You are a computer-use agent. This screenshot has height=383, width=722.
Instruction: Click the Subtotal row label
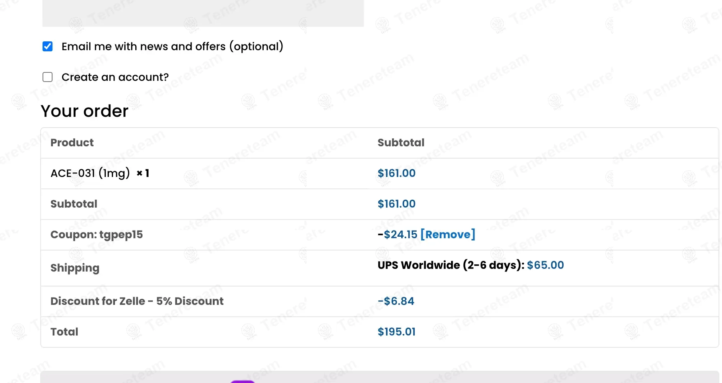pos(74,204)
